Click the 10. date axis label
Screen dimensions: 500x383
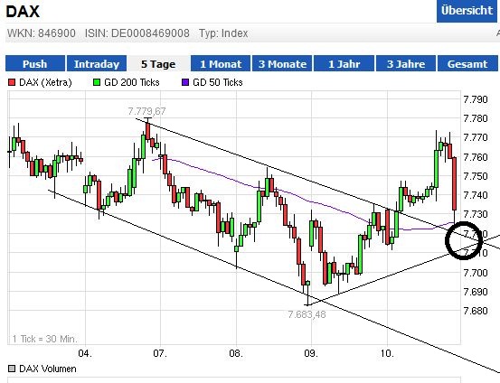388,353
